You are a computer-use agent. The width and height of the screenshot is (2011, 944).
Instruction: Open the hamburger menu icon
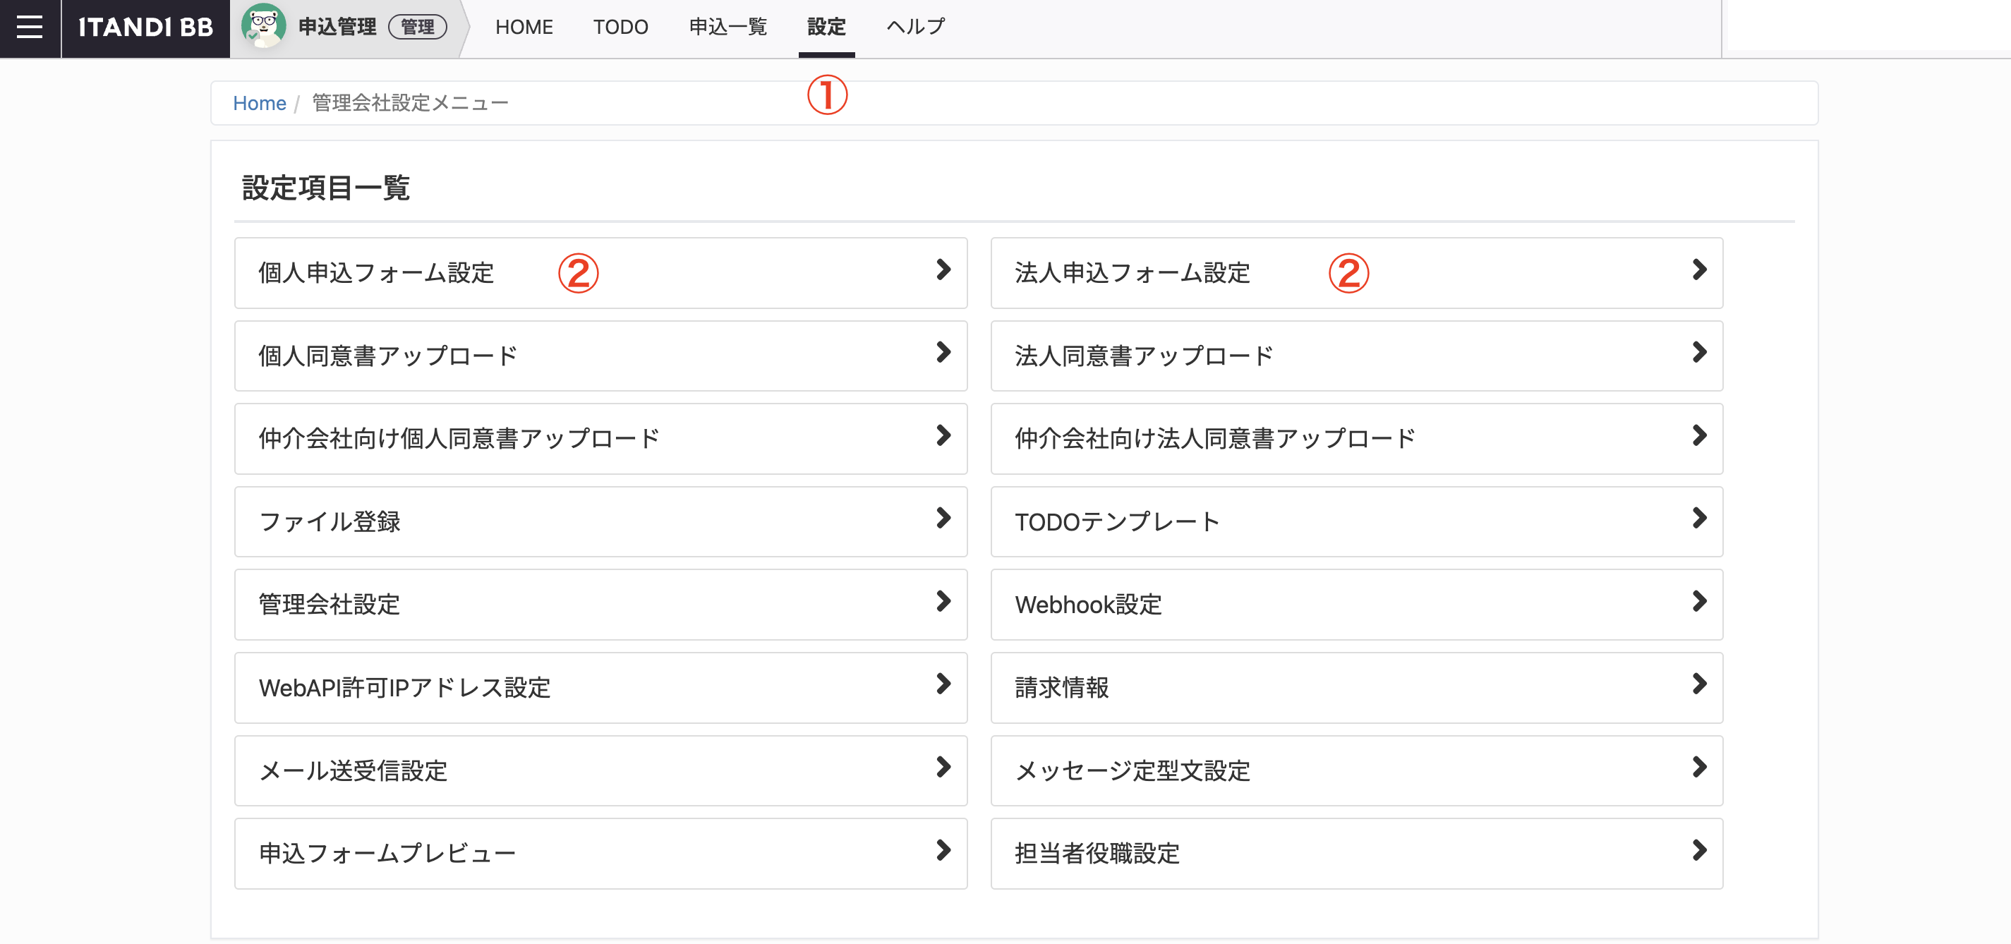point(30,28)
